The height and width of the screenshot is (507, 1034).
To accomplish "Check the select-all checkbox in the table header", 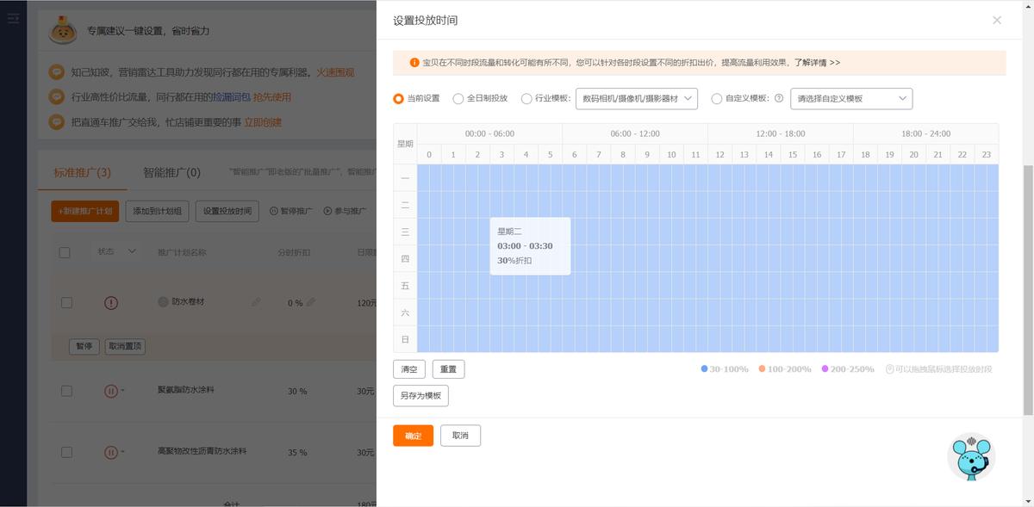I will (64, 252).
